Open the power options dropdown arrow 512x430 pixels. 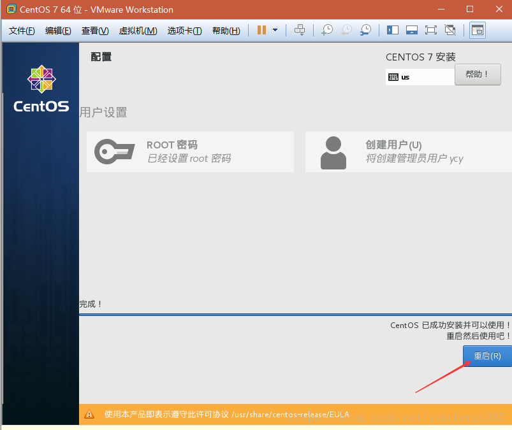coord(275,31)
